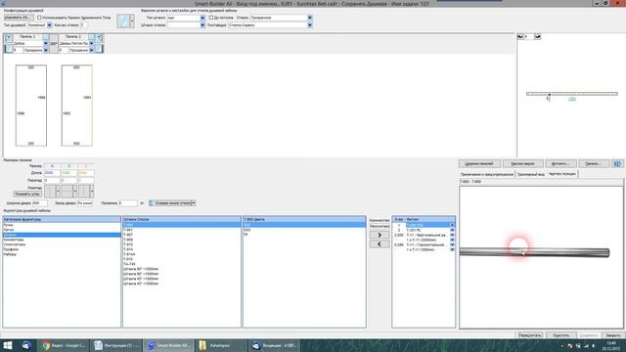Click the right arrow icon above top-view
The image size is (626, 352).
click(x=537, y=37)
